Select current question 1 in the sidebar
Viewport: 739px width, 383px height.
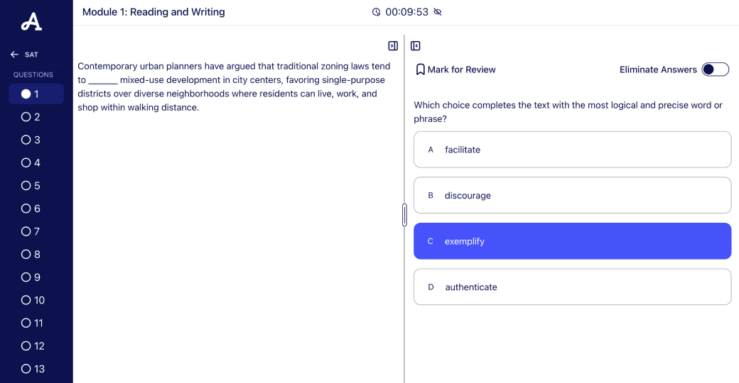point(31,94)
